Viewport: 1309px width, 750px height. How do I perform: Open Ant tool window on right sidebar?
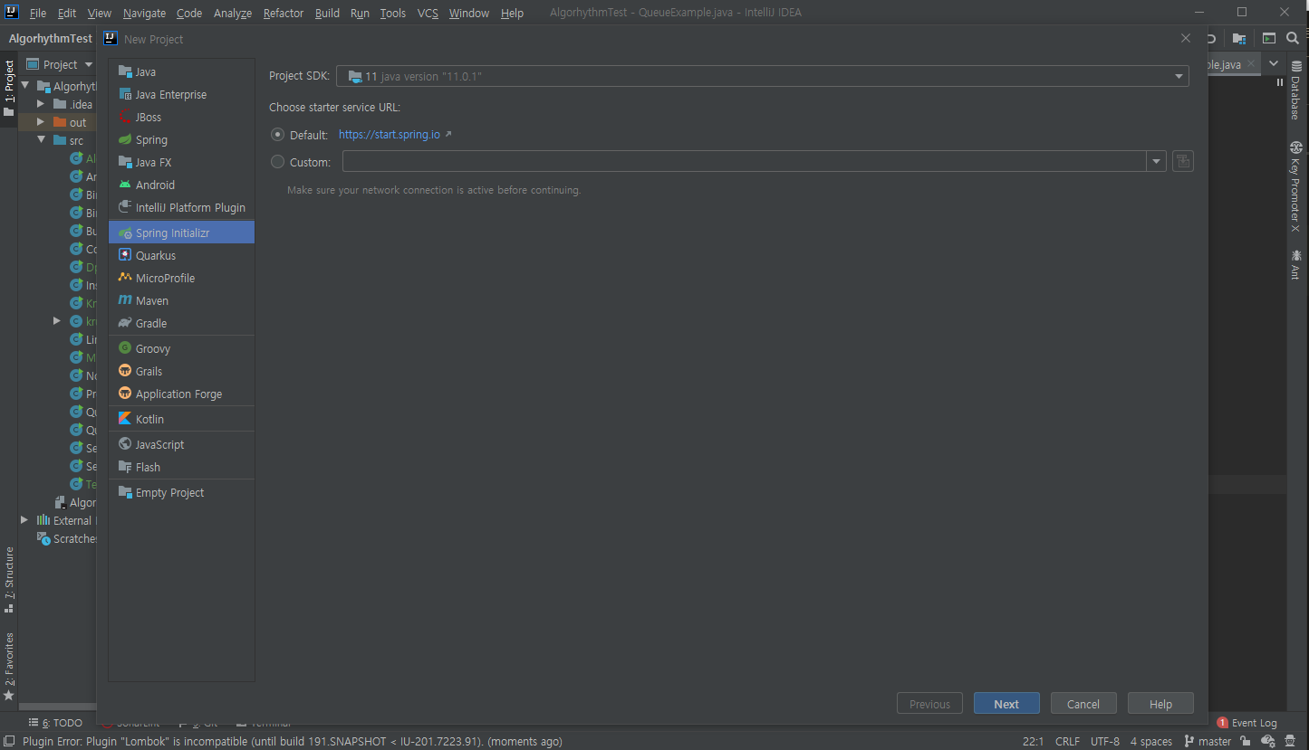[1296, 264]
